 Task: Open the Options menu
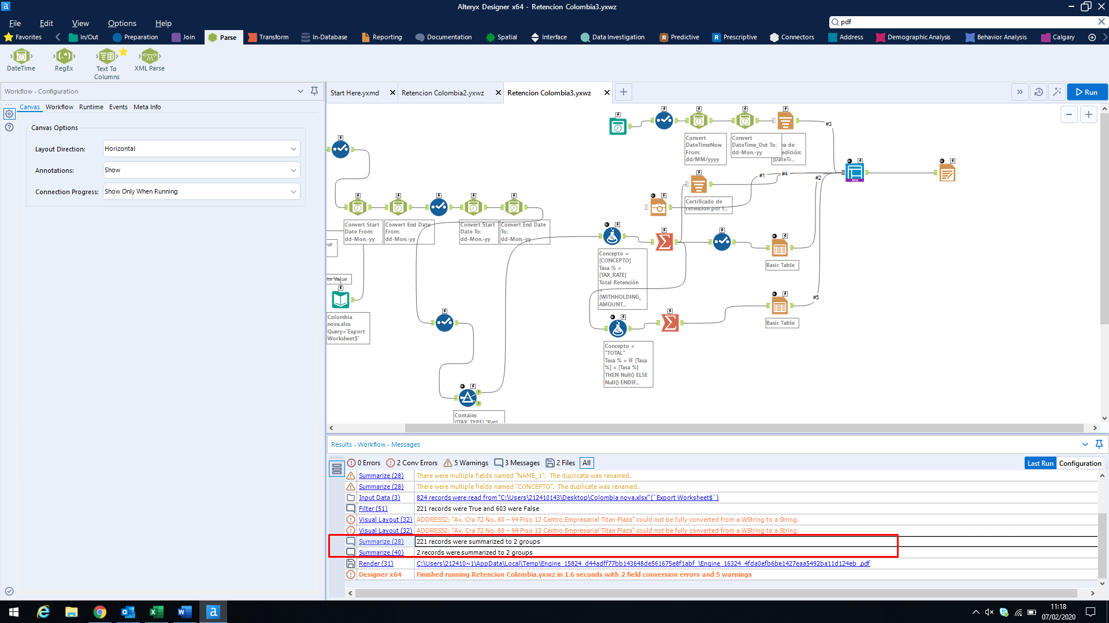[121, 23]
